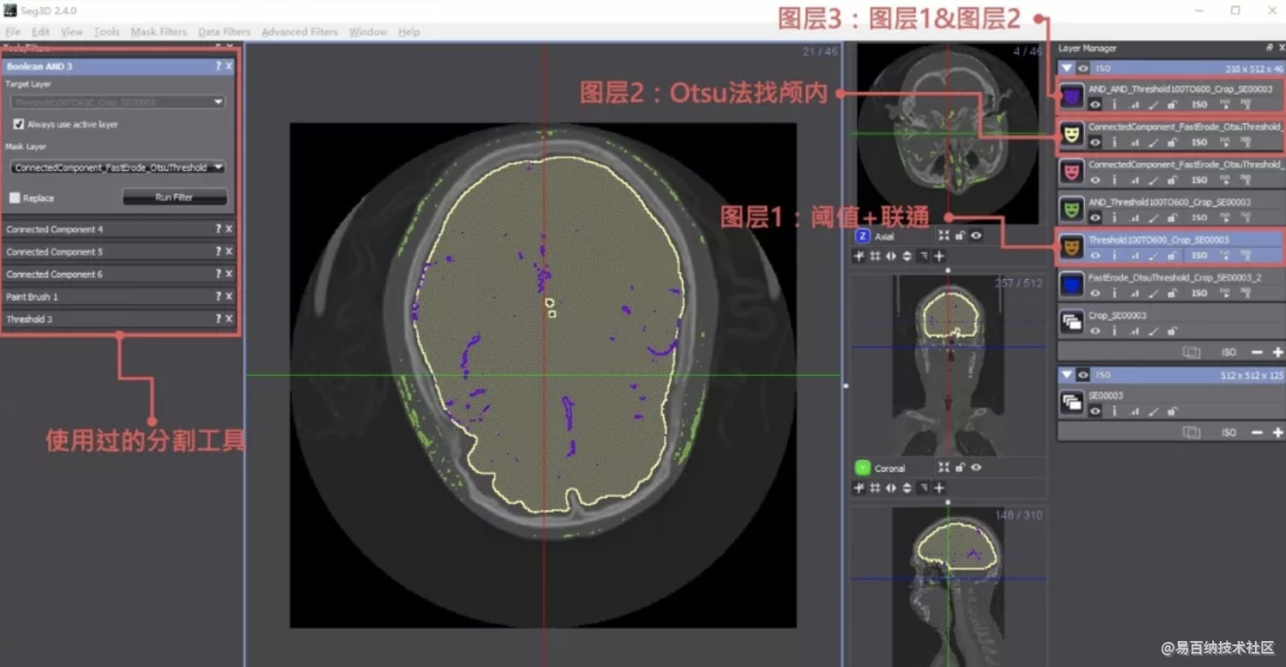Click the ISO button in the SE00003 group footer
The width and height of the screenshot is (1286, 667).
pyautogui.click(x=1228, y=432)
